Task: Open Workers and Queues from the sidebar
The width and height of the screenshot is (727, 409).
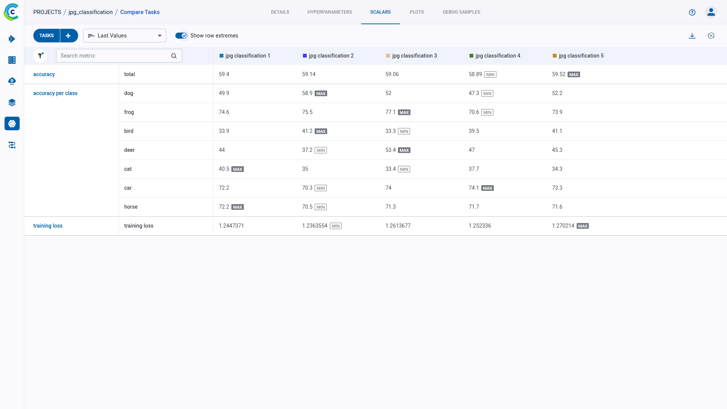Action: 12,60
